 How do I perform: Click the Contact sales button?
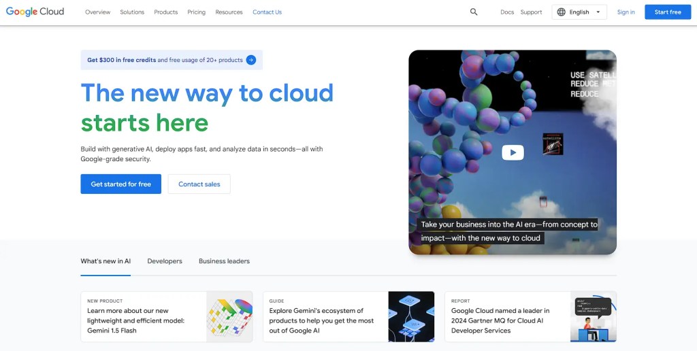(199, 184)
